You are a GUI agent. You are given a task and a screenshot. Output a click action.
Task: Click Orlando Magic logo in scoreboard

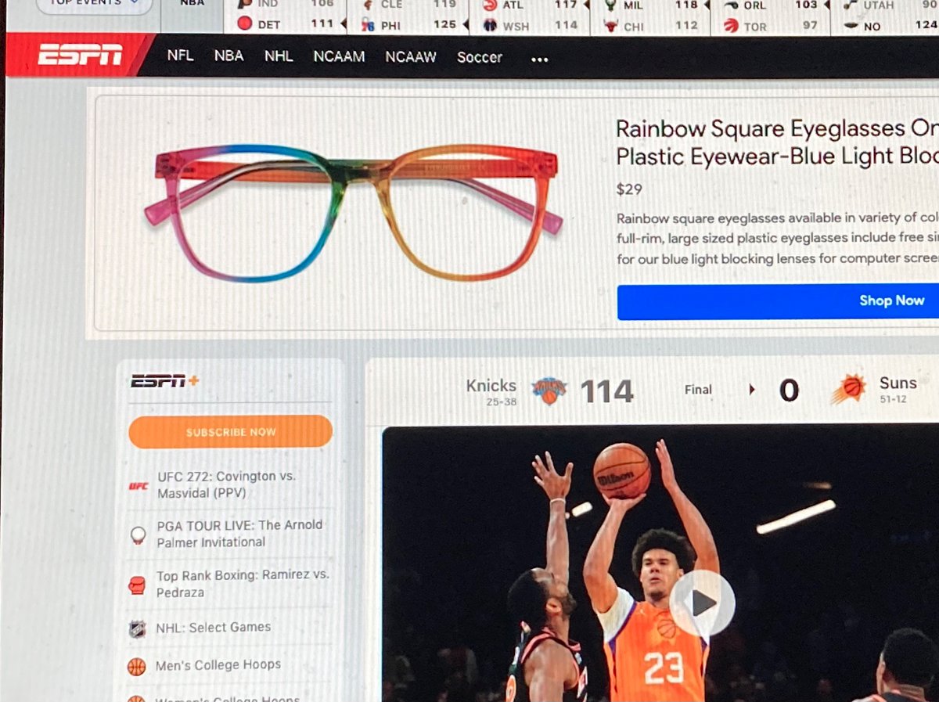pyautogui.click(x=731, y=5)
